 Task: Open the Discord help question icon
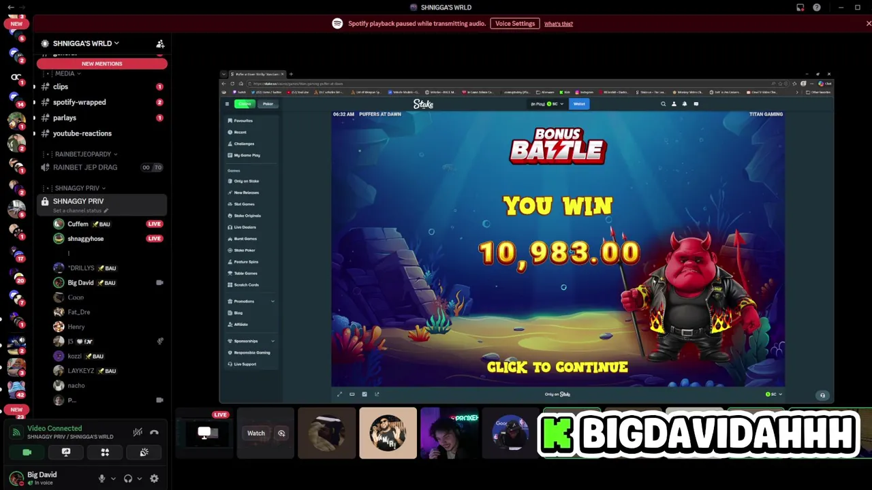817,7
